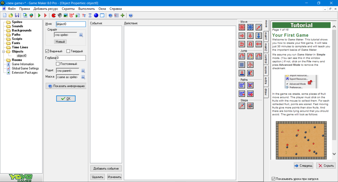338x182 pixels.
Task: Create a background with the landscape icon
Action: 66,15
